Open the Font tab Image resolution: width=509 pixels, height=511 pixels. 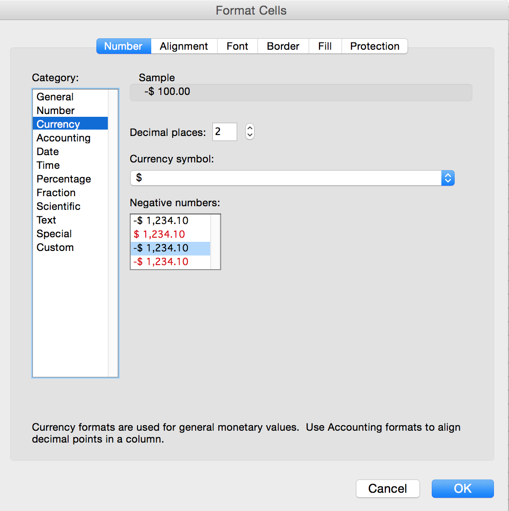238,46
